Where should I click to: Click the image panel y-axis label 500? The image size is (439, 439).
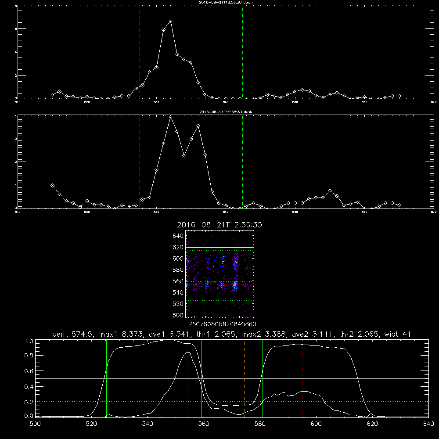(x=178, y=315)
